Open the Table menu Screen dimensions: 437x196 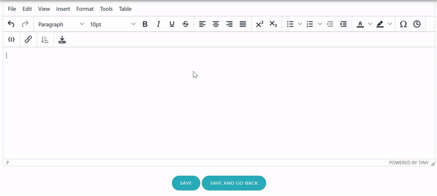[x=125, y=9]
